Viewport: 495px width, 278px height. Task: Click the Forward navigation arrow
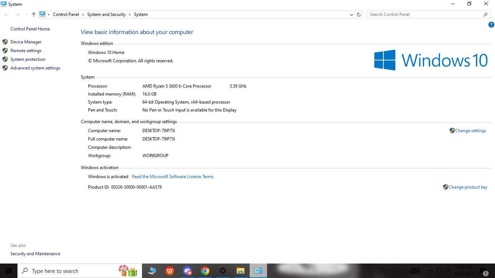point(17,14)
